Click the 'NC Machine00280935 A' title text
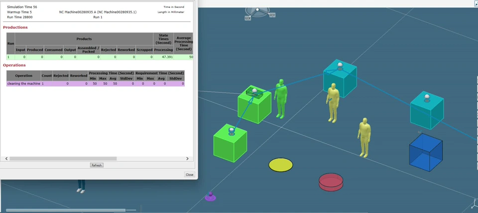Screen dimensions: 478x213 (98, 12)
